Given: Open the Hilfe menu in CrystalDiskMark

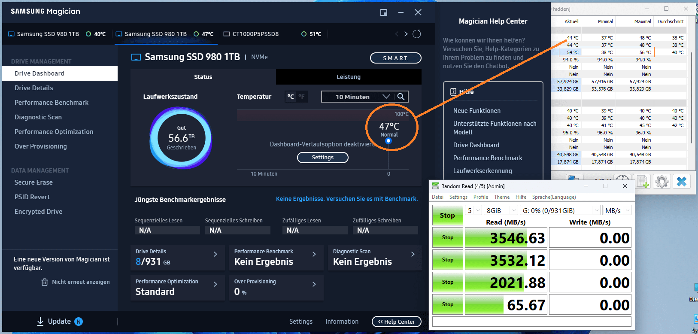Looking at the screenshot, I should click(x=521, y=197).
